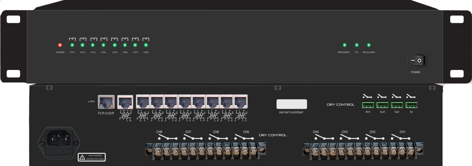This screenshot has width=472, height=166.
Task: Click the RS232/485 indicator LED
Action: point(369,45)
